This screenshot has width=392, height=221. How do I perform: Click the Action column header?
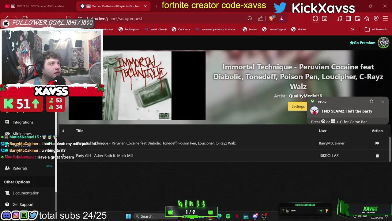(x=377, y=131)
